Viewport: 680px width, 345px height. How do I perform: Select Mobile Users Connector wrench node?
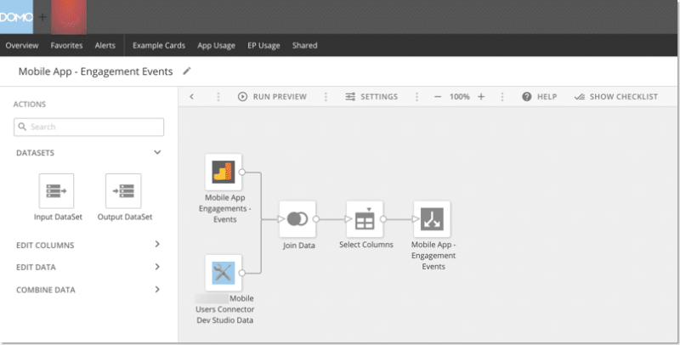[224, 273]
